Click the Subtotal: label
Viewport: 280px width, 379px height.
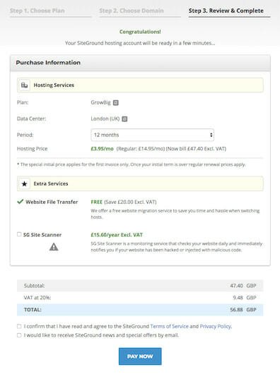coord(34,286)
